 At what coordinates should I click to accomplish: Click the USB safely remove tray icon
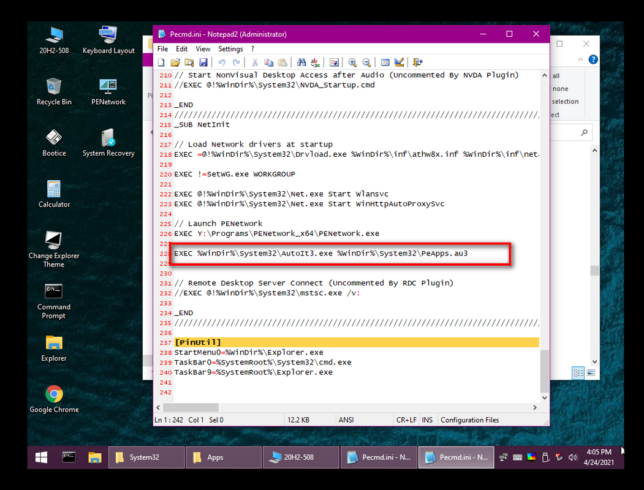(x=545, y=457)
